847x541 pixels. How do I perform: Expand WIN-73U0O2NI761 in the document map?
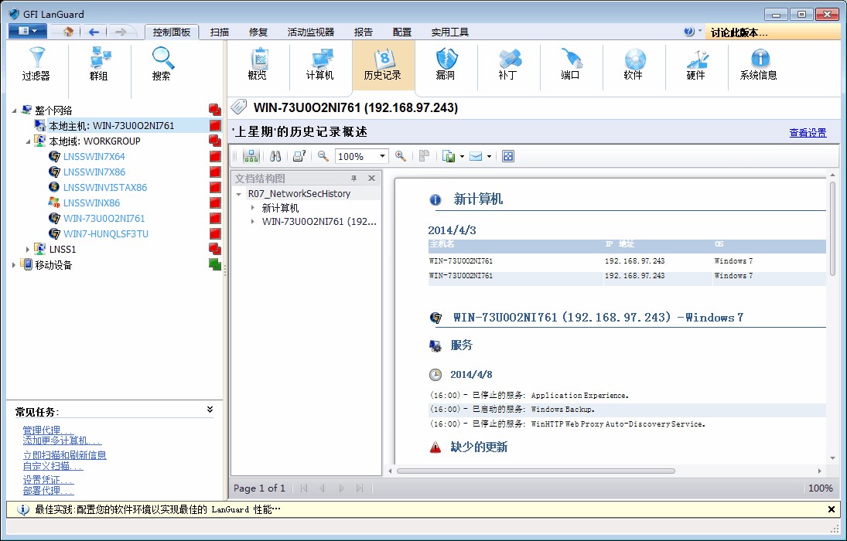pos(253,221)
